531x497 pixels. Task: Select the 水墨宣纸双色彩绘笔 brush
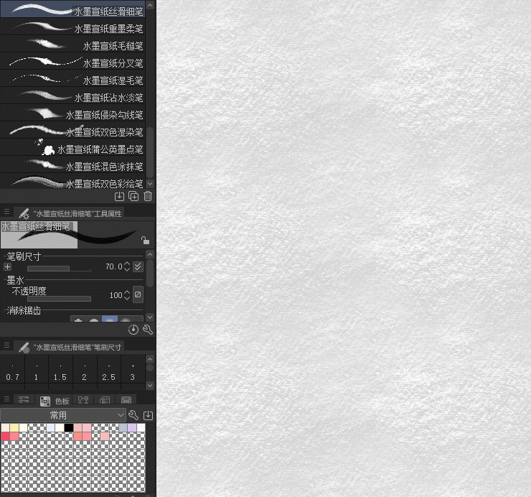click(x=72, y=182)
